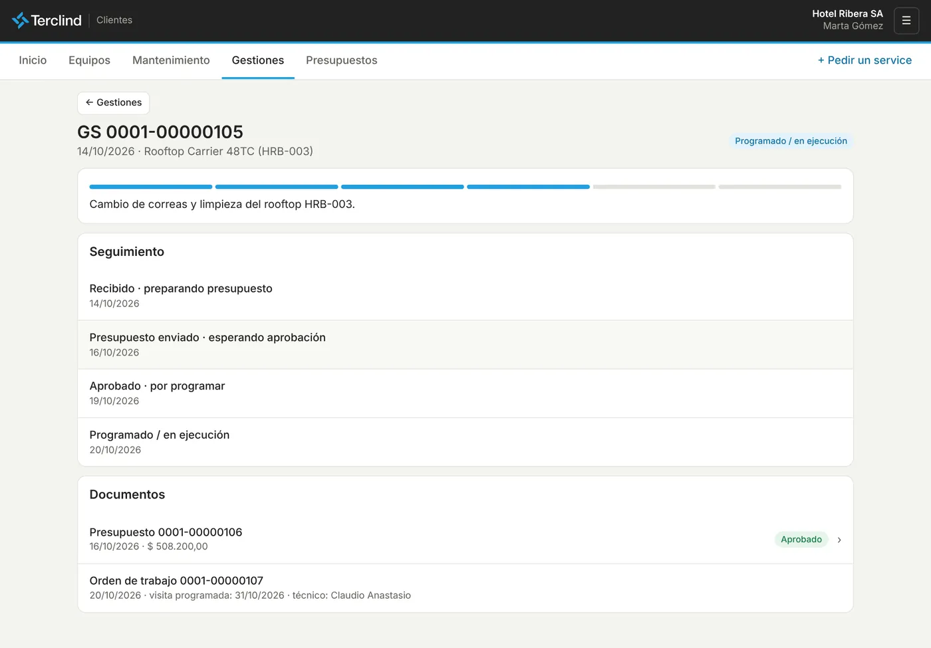Open Orden de trabajo 0001-00000107

[465, 588]
